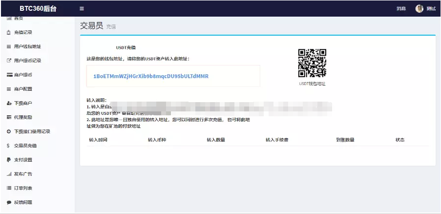Open 订单列表 from the sidebar
441x214 pixels.
pos(23,188)
